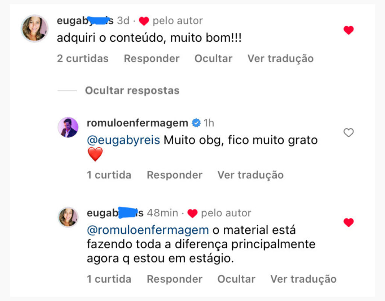Like the romuloenfermagem reply with the heart
This screenshot has width=385, height=301.
[349, 133]
